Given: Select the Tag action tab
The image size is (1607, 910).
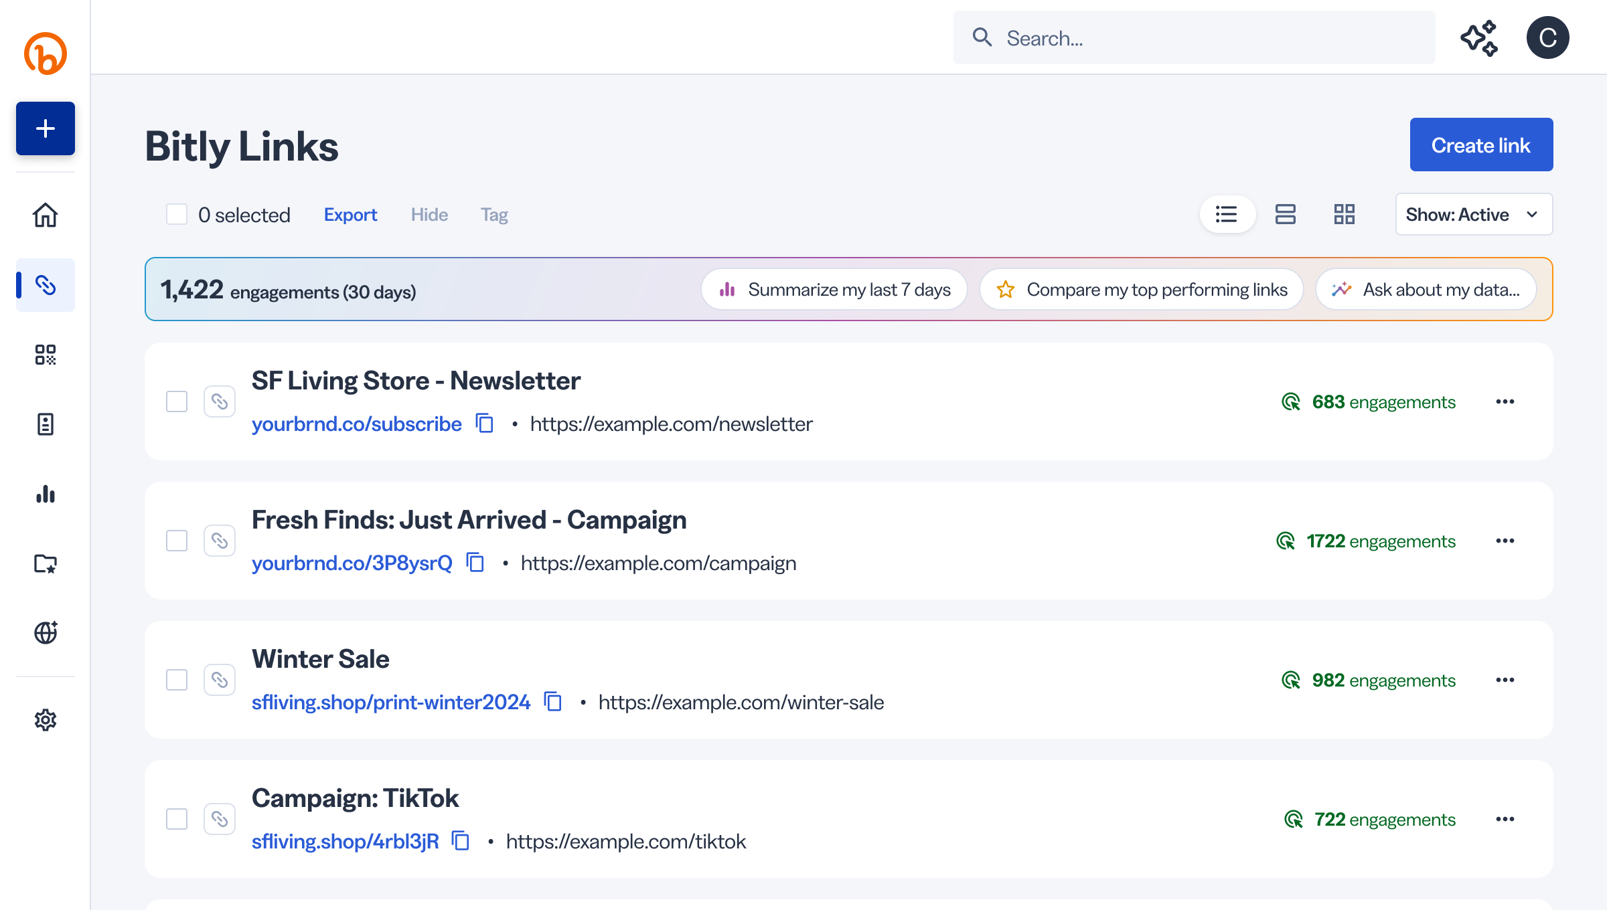Looking at the screenshot, I should (494, 214).
